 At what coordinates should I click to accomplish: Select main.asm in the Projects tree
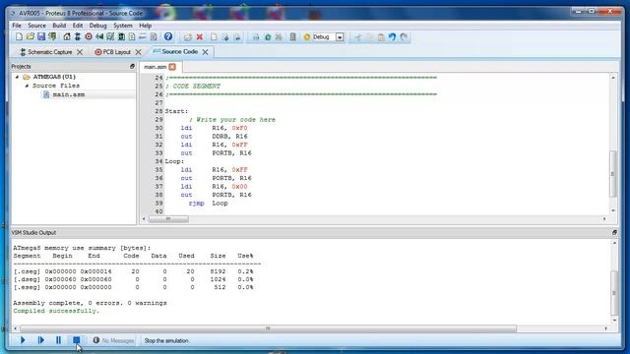click(x=68, y=94)
